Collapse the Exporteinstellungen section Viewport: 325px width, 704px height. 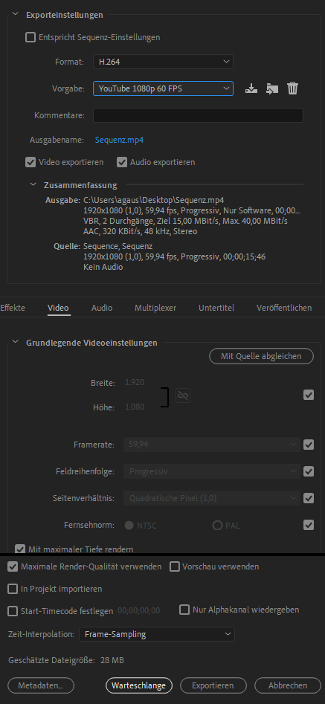pos(16,14)
